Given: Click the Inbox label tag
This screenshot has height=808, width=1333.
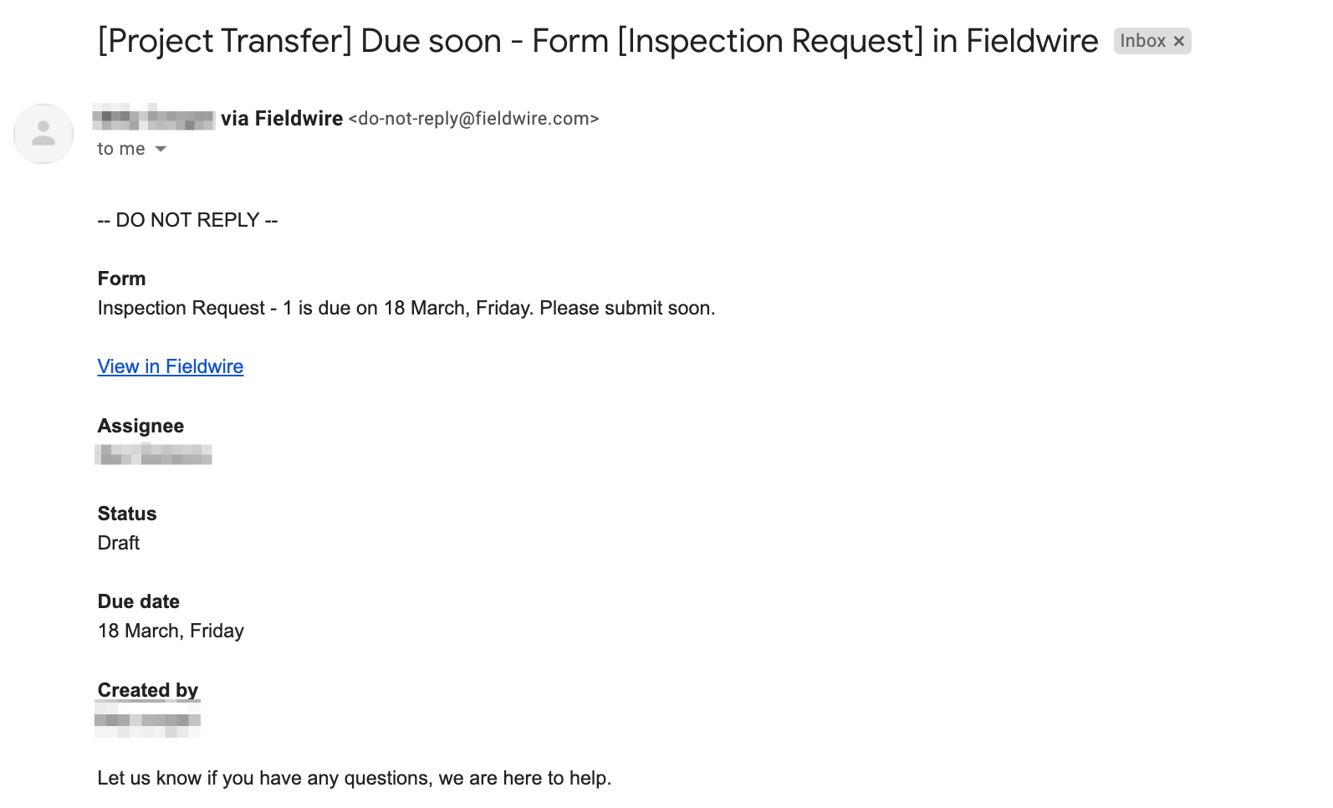Looking at the screenshot, I should [1142, 41].
